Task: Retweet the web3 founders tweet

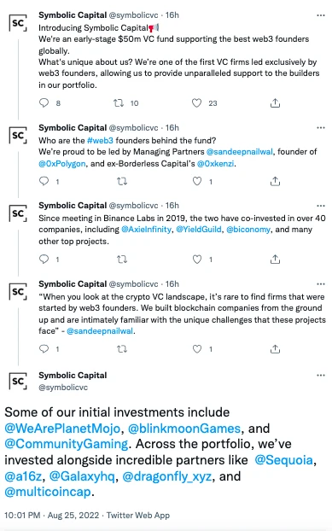Action: [x=122, y=182]
